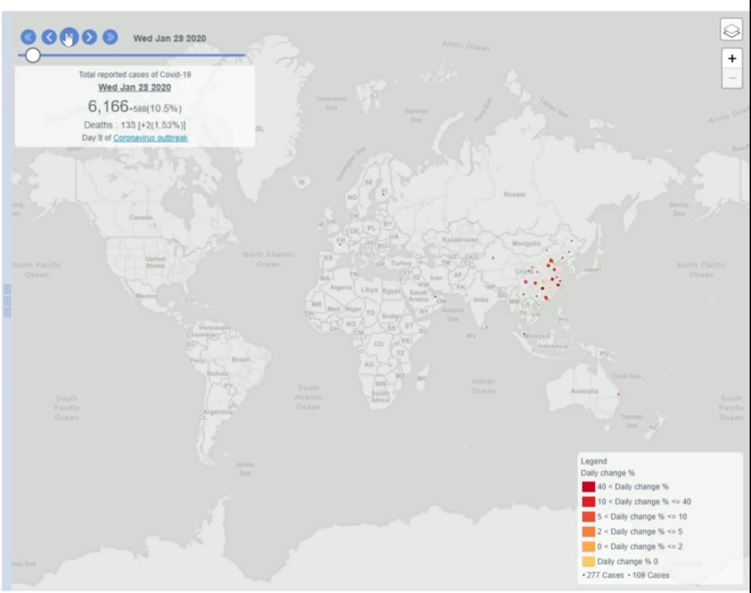Click the Deaths : 133 line
751x593 pixels.
tap(134, 125)
